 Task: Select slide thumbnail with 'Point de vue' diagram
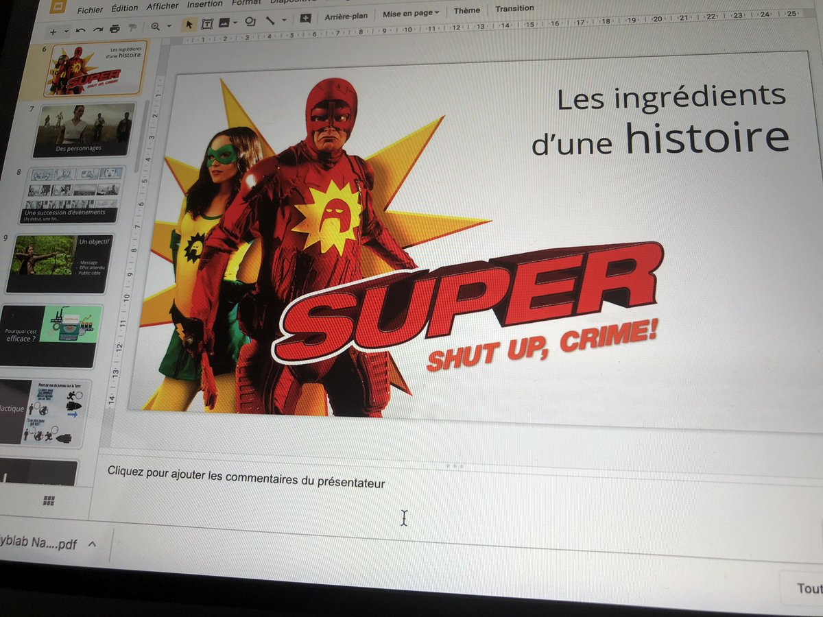point(44,413)
